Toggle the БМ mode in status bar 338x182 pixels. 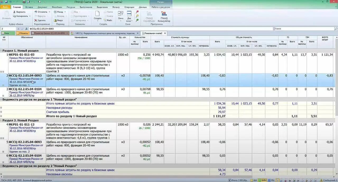tap(253, 180)
